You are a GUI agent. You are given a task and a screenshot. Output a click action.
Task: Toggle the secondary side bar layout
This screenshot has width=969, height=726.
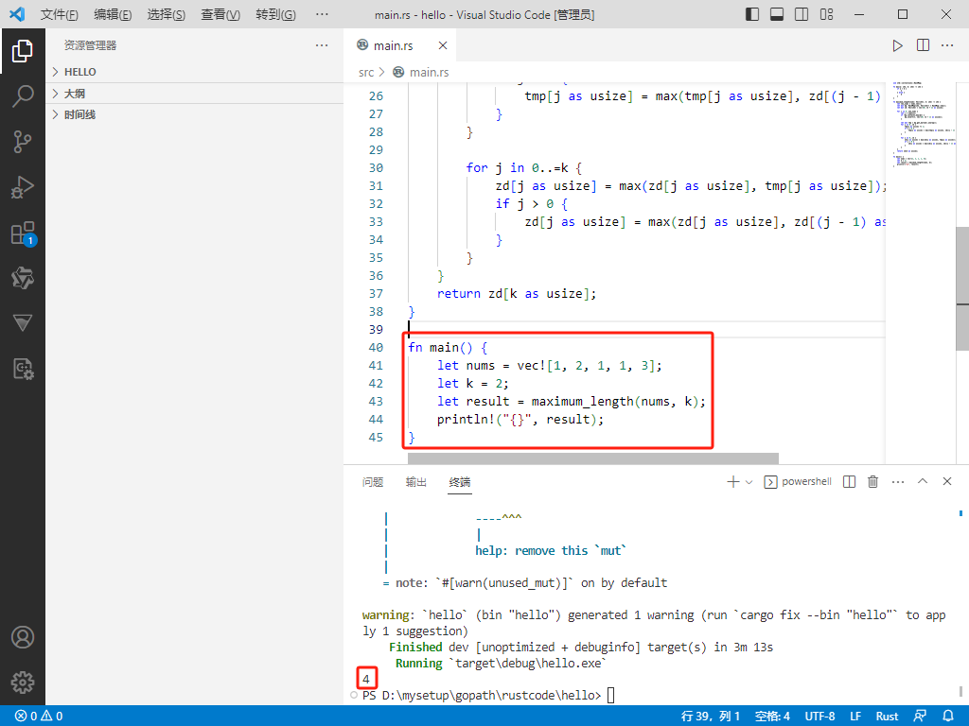tap(802, 14)
